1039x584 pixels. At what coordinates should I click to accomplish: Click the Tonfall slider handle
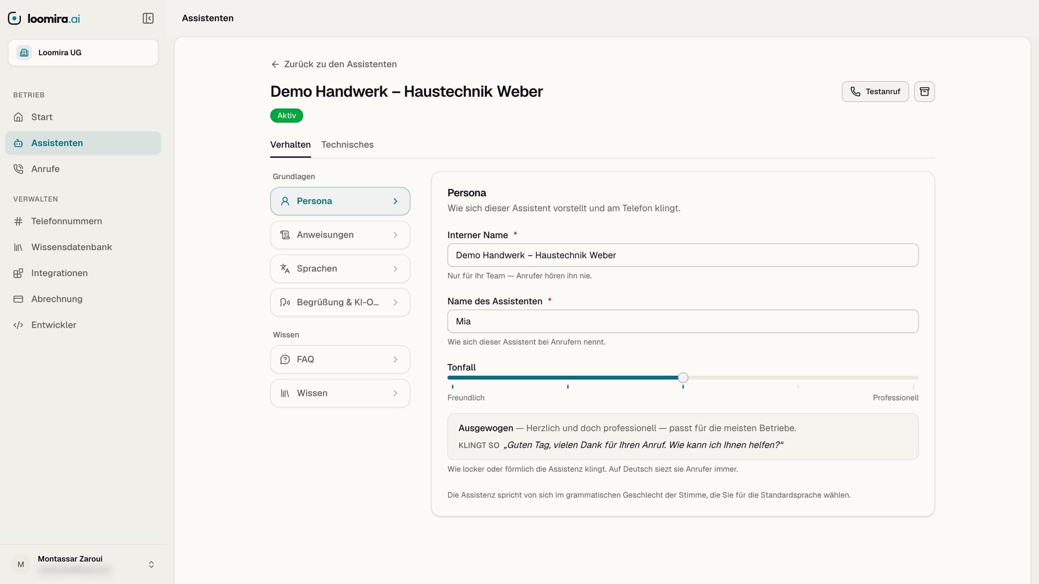[683, 377]
